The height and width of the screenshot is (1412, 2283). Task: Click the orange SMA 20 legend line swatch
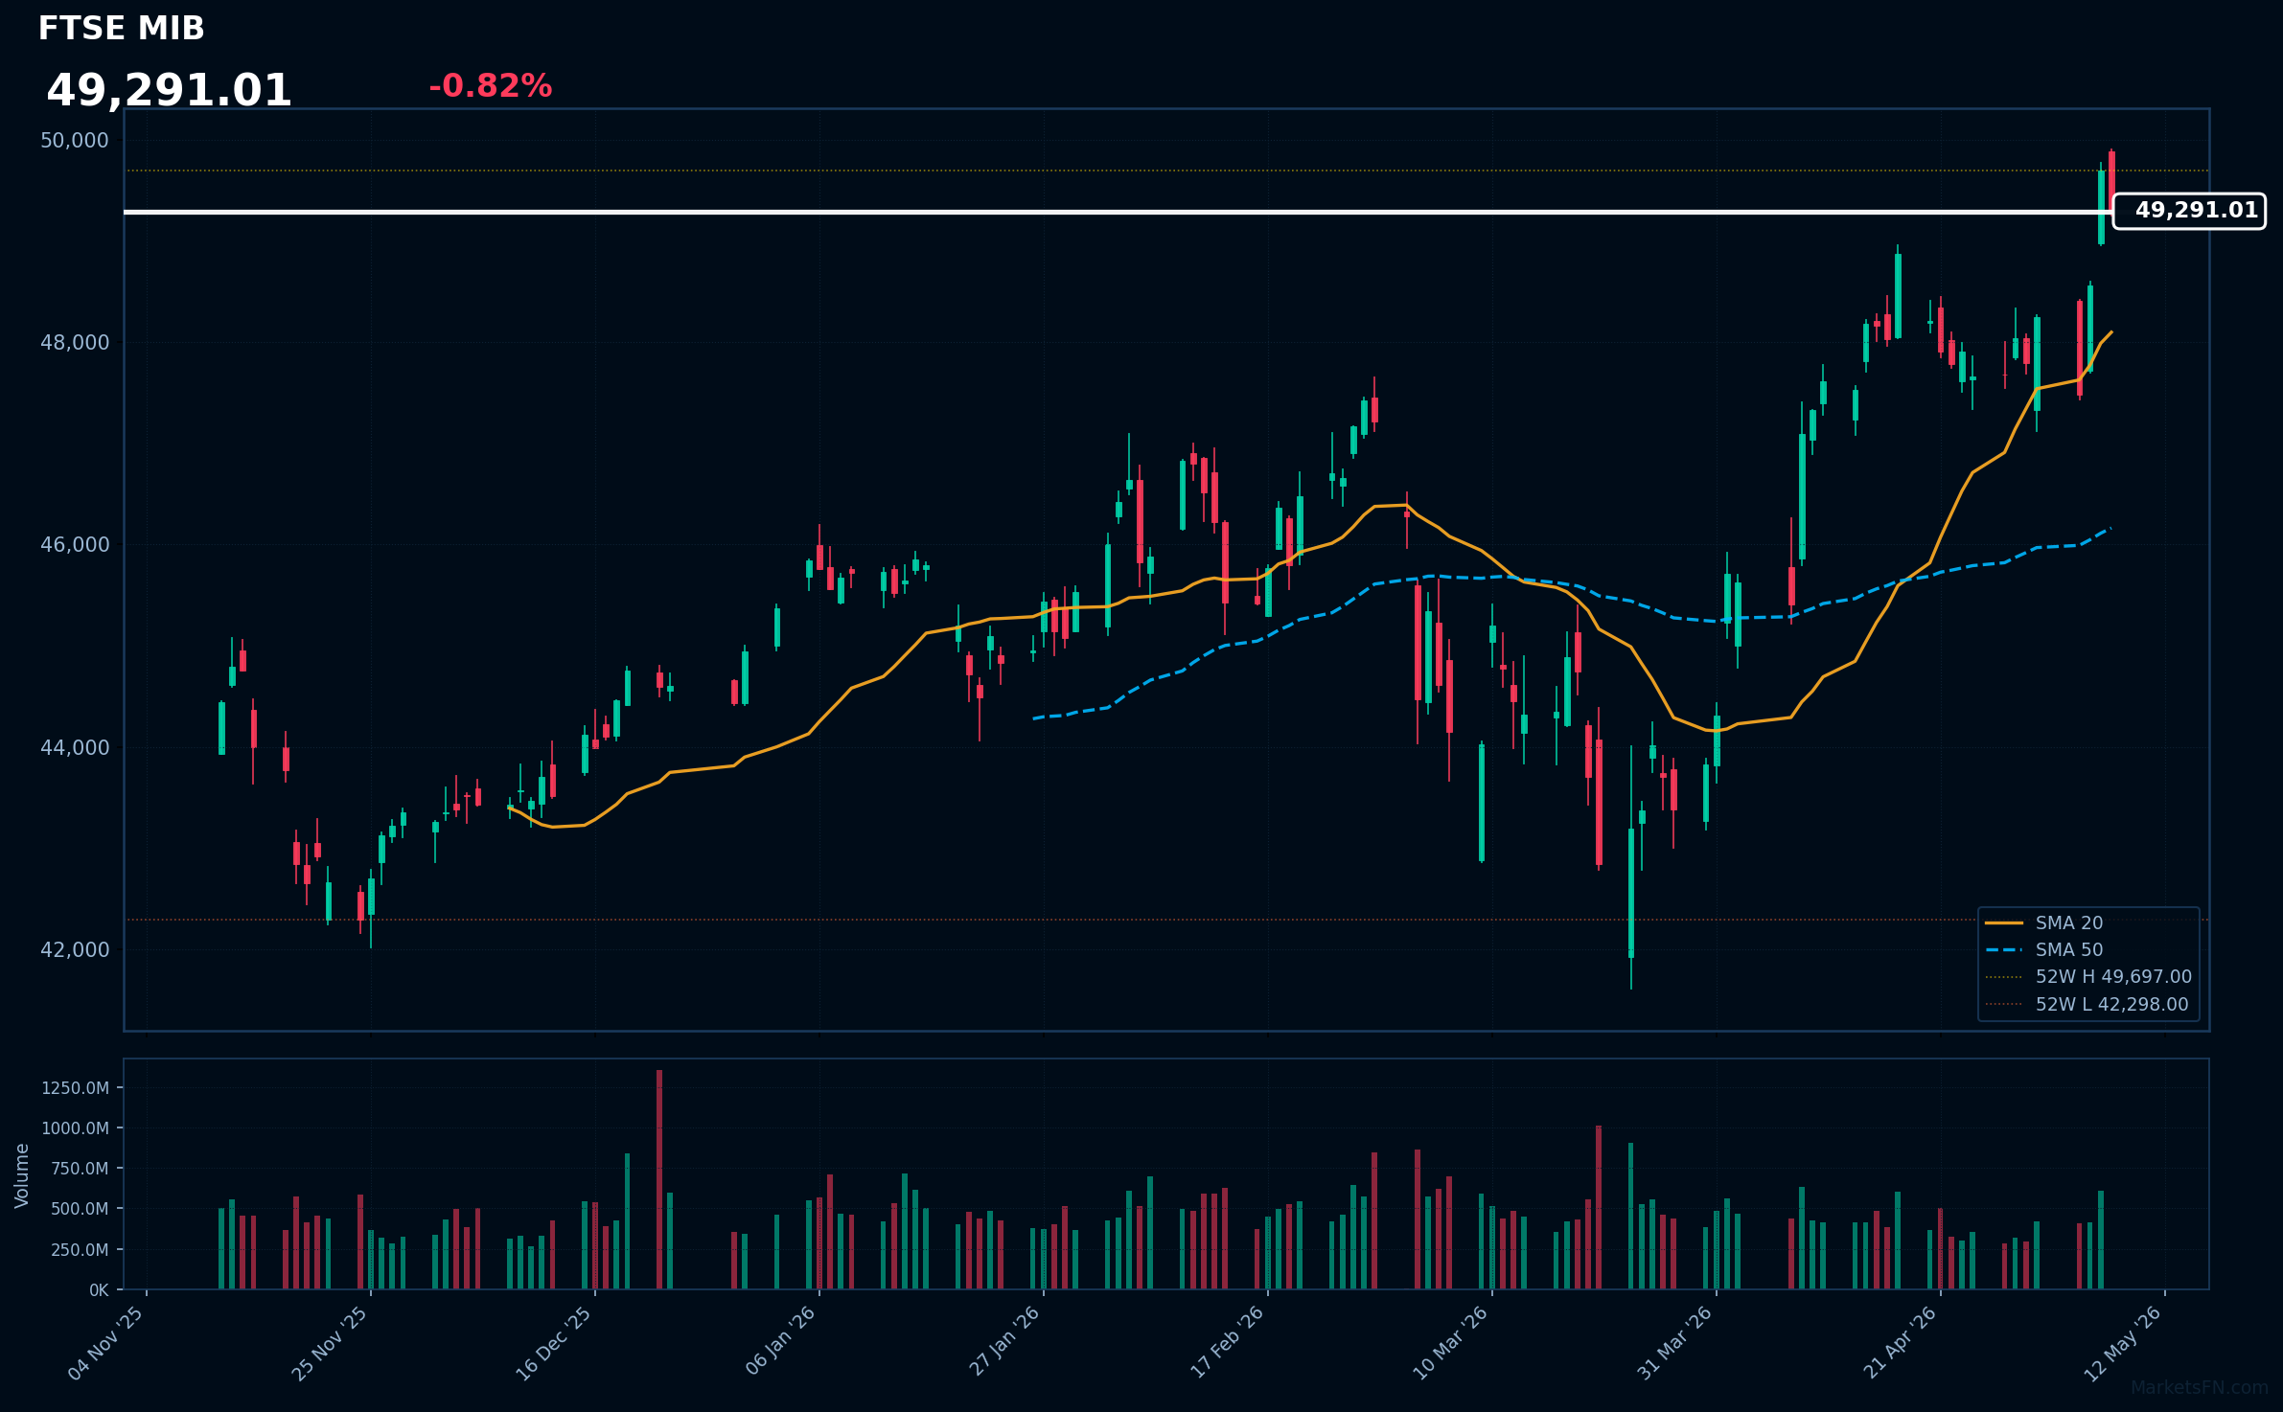[2004, 922]
